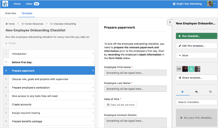Expand Prepare benefits package chevron
The image size is (218, 128).
pyautogui.click(x=93, y=121)
